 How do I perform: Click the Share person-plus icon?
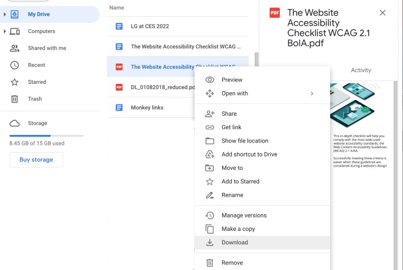click(210, 113)
